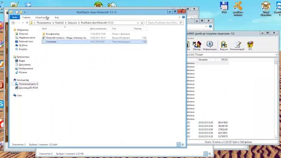Expand the Explorer ribbon chevron
281x158 pixels.
pyautogui.click(x=180, y=17)
